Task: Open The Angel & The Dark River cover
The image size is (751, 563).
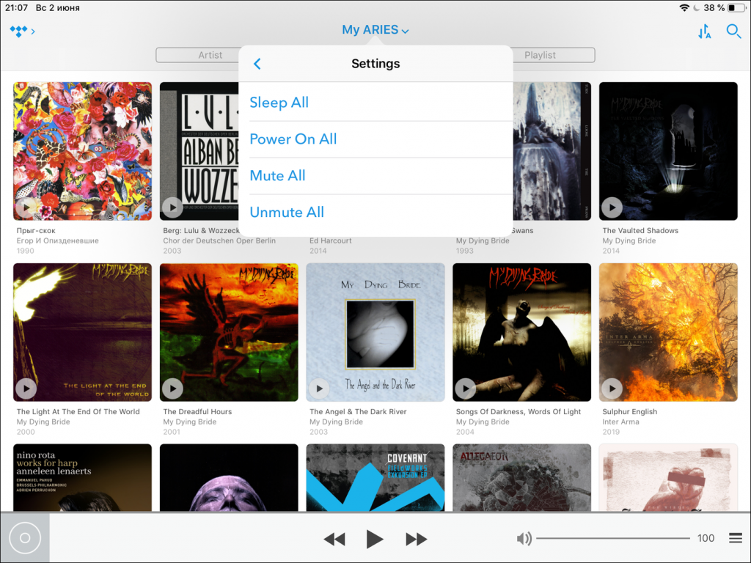Action: tap(375, 332)
